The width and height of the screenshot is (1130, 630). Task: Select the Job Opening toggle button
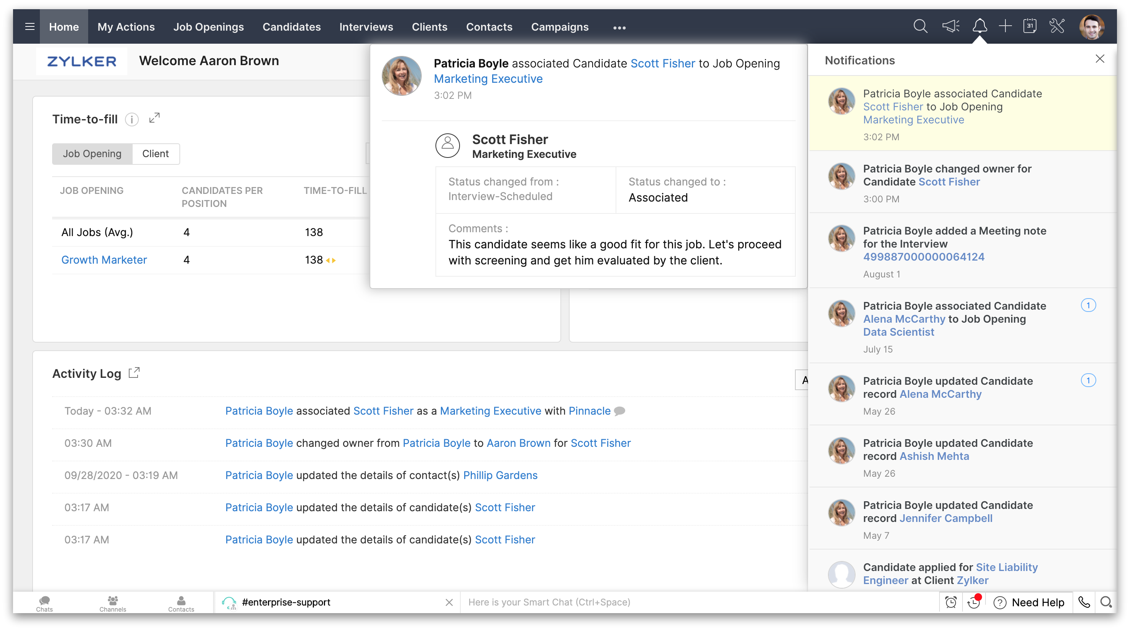click(92, 154)
